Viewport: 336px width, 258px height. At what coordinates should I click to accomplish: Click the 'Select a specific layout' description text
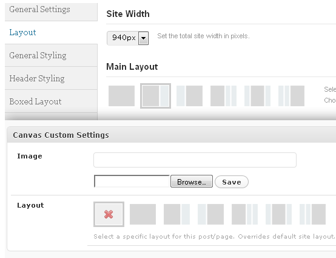coord(214,236)
